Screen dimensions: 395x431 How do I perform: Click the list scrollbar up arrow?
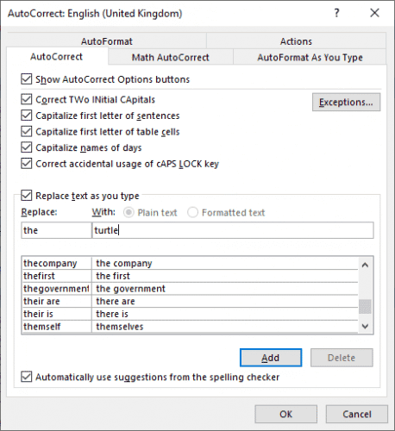[x=365, y=265]
